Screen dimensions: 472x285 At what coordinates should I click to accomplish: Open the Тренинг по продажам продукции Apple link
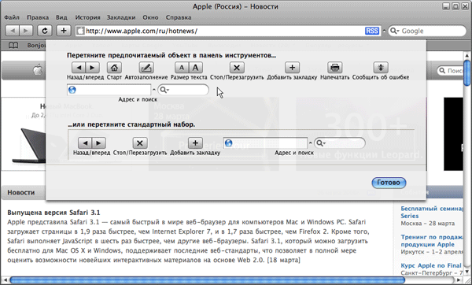(432, 241)
